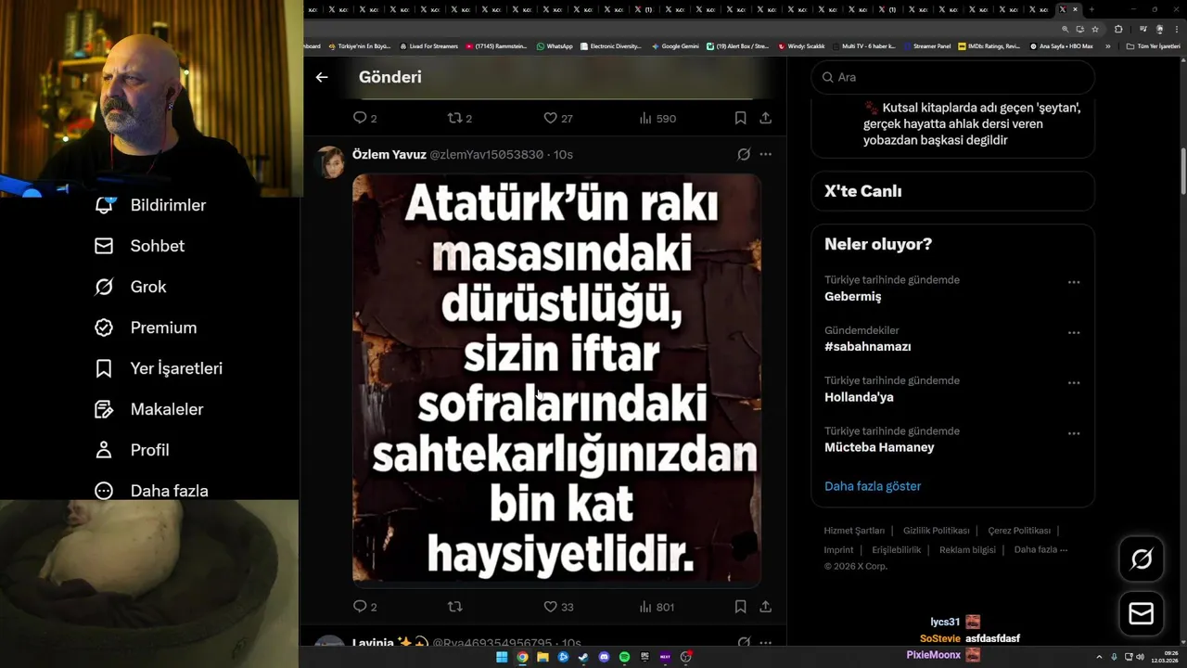Open Reklam bilgisi footer link
The height and width of the screenshot is (668, 1187).
point(967,549)
